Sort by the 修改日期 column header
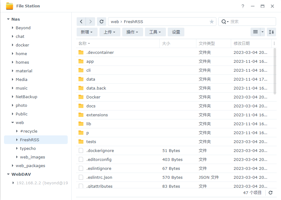The image size is (281, 200). pyautogui.click(x=251, y=43)
